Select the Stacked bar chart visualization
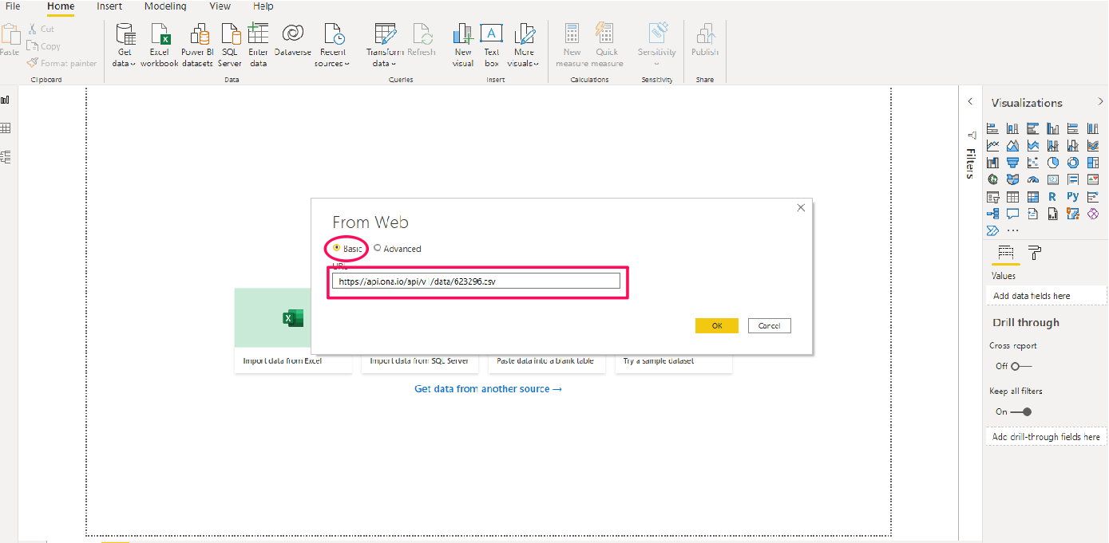This screenshot has width=1109, height=543. pyautogui.click(x=993, y=128)
